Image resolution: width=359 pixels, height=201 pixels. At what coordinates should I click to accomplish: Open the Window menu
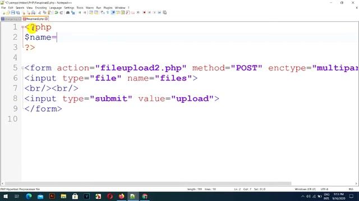[120, 8]
